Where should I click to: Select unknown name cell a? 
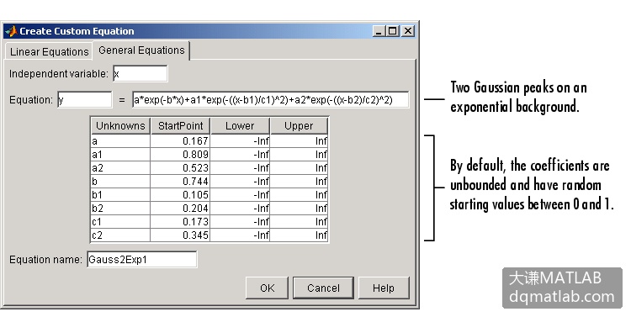coord(120,141)
